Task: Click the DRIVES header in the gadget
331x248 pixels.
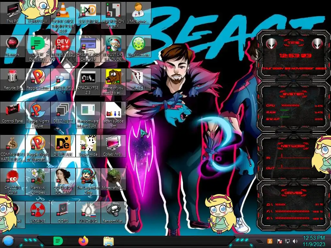Action: pyautogui.click(x=293, y=193)
